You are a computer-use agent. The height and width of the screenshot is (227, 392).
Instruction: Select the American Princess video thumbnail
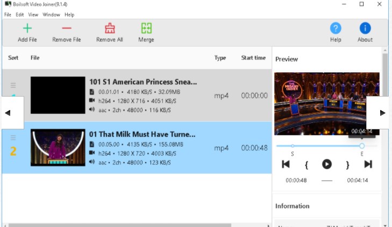(x=58, y=95)
